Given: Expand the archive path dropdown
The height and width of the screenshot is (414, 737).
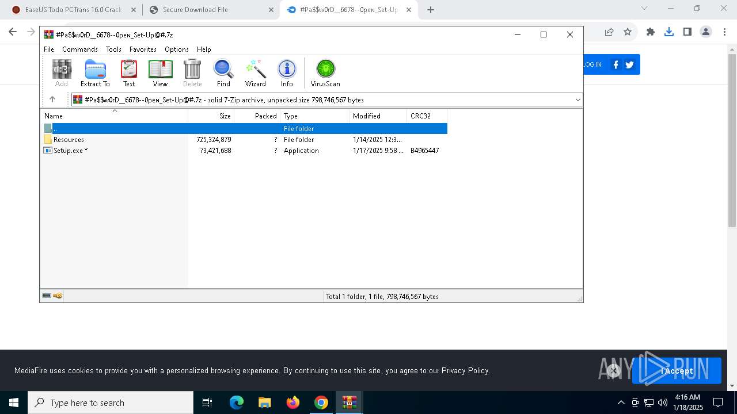Looking at the screenshot, I should click(578, 99).
